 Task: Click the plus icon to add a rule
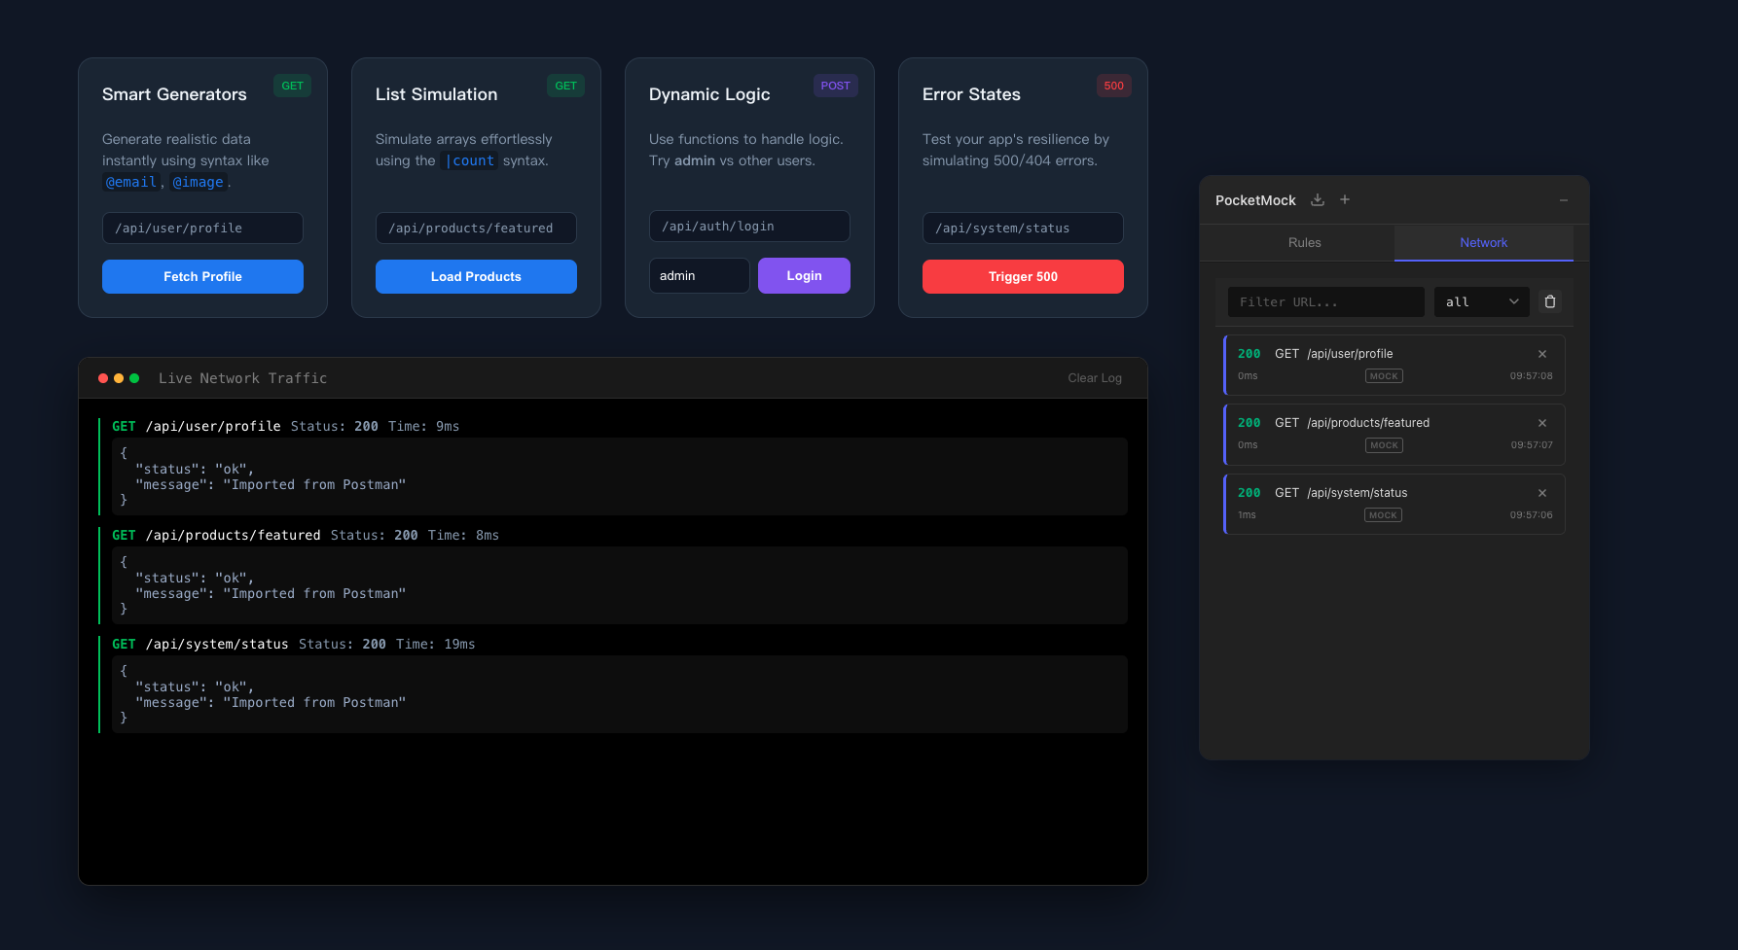pos(1345,199)
